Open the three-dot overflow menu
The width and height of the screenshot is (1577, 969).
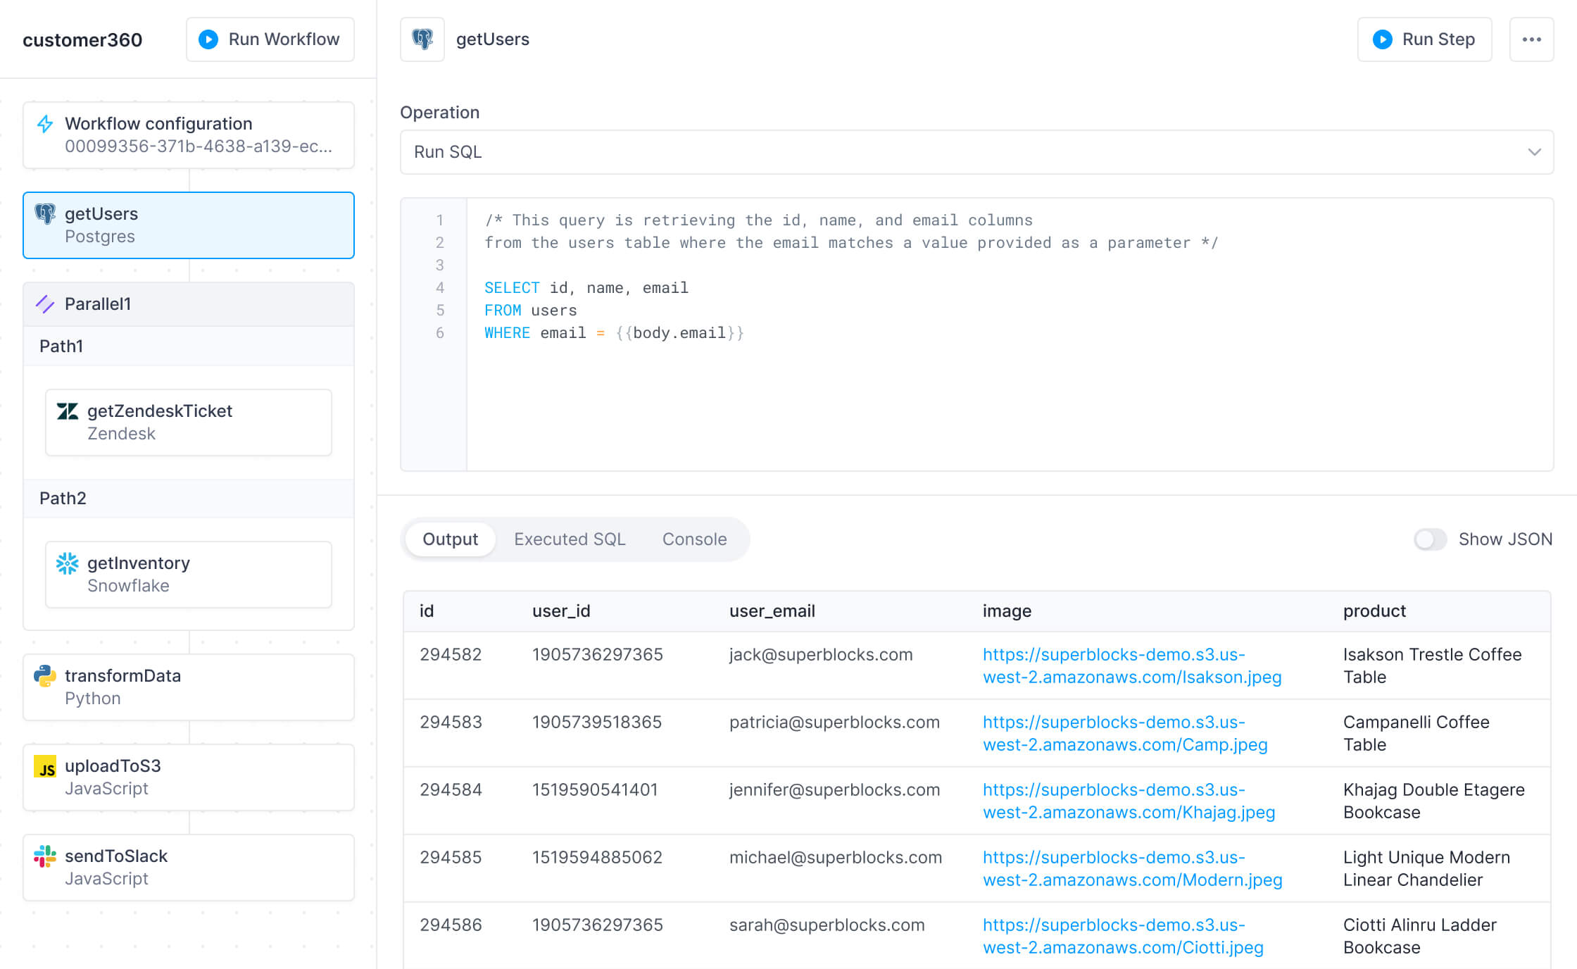[x=1531, y=39]
